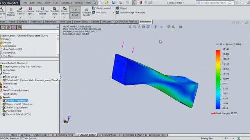Click the Select cursor tool icon
The width and height of the screenshot is (250, 140).
pos(134,3)
